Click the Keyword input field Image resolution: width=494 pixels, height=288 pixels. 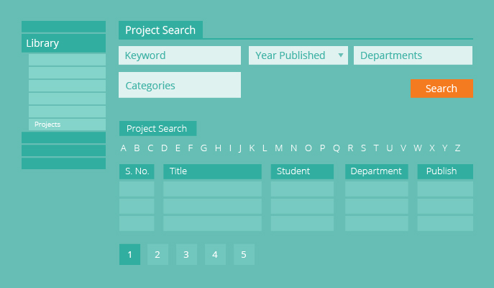click(179, 55)
